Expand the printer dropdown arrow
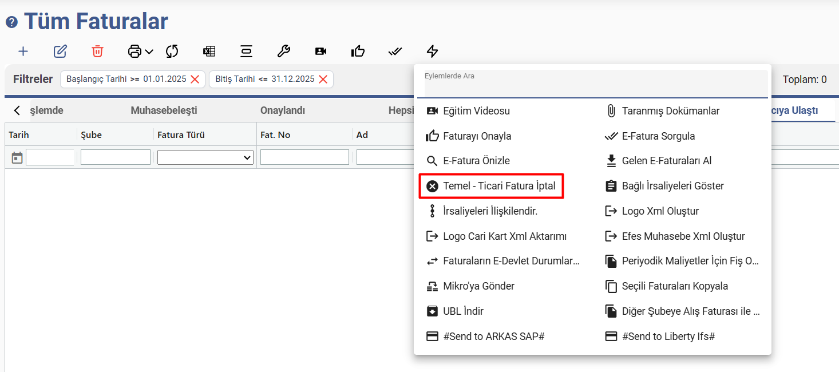Screen dimensions: 839x372 [x=149, y=52]
